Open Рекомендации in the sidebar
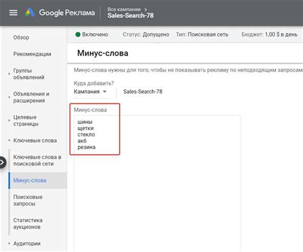Viewport: 303px width, 252px height. pyautogui.click(x=32, y=54)
